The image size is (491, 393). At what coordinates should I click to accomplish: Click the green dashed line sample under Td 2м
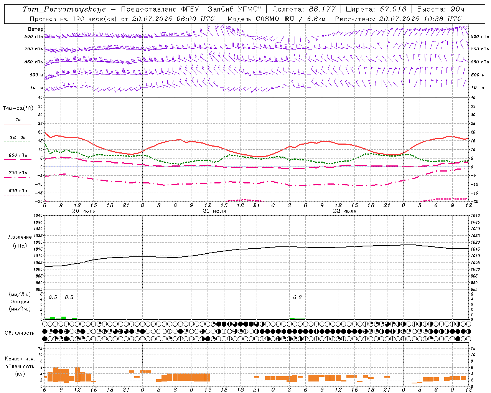(17, 142)
